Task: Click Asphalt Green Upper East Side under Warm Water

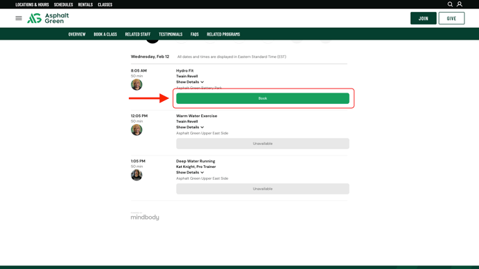Action: pyautogui.click(x=202, y=133)
